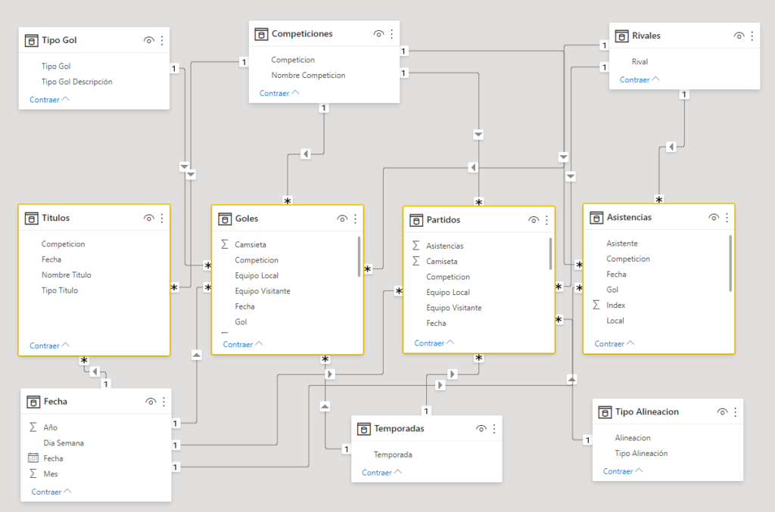Collapse the Titulos table via Contraer

point(49,346)
